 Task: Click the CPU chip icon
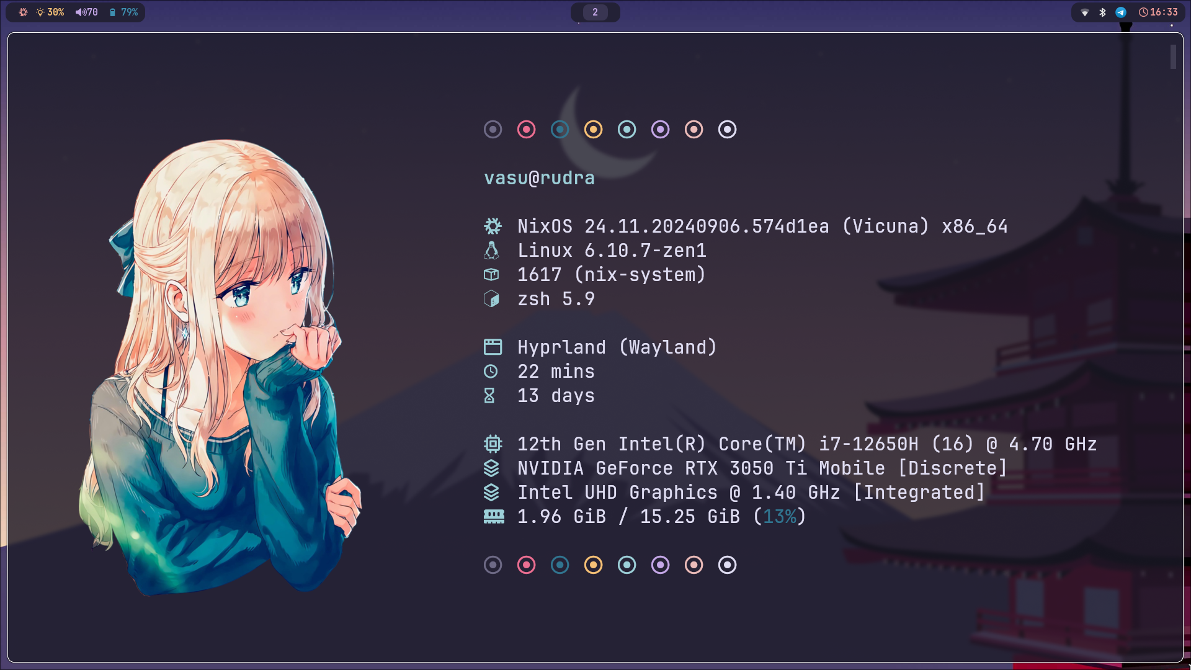(493, 444)
